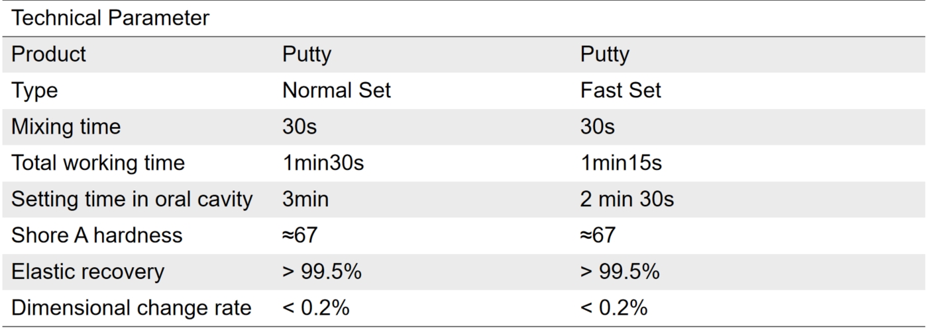Click the first Putty column header
This screenshot has height=328, width=927.
pyautogui.click(x=307, y=54)
